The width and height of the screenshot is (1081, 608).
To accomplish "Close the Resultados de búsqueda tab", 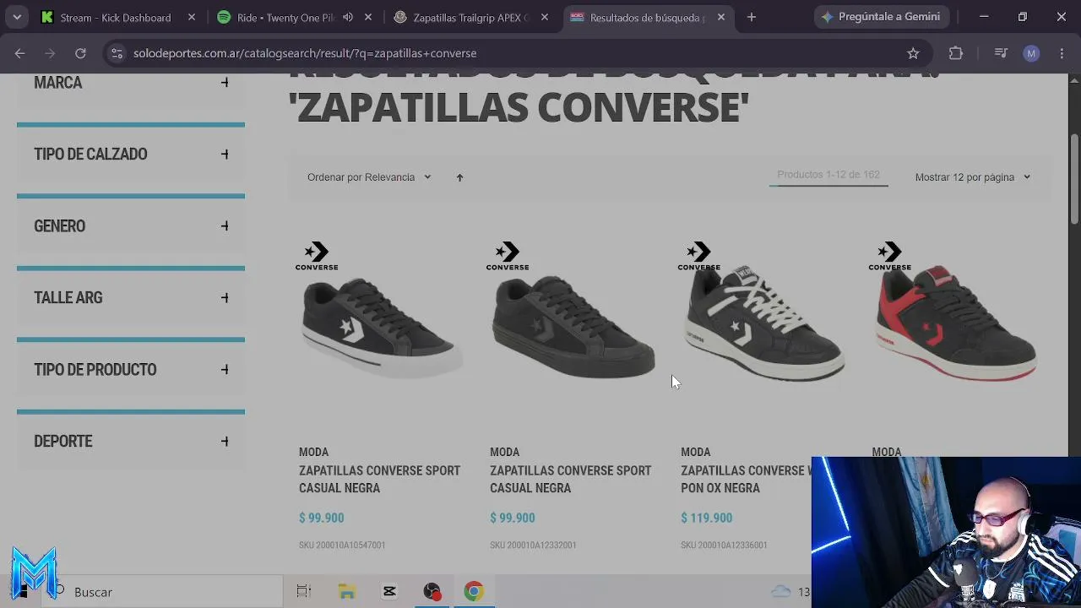I will [721, 17].
